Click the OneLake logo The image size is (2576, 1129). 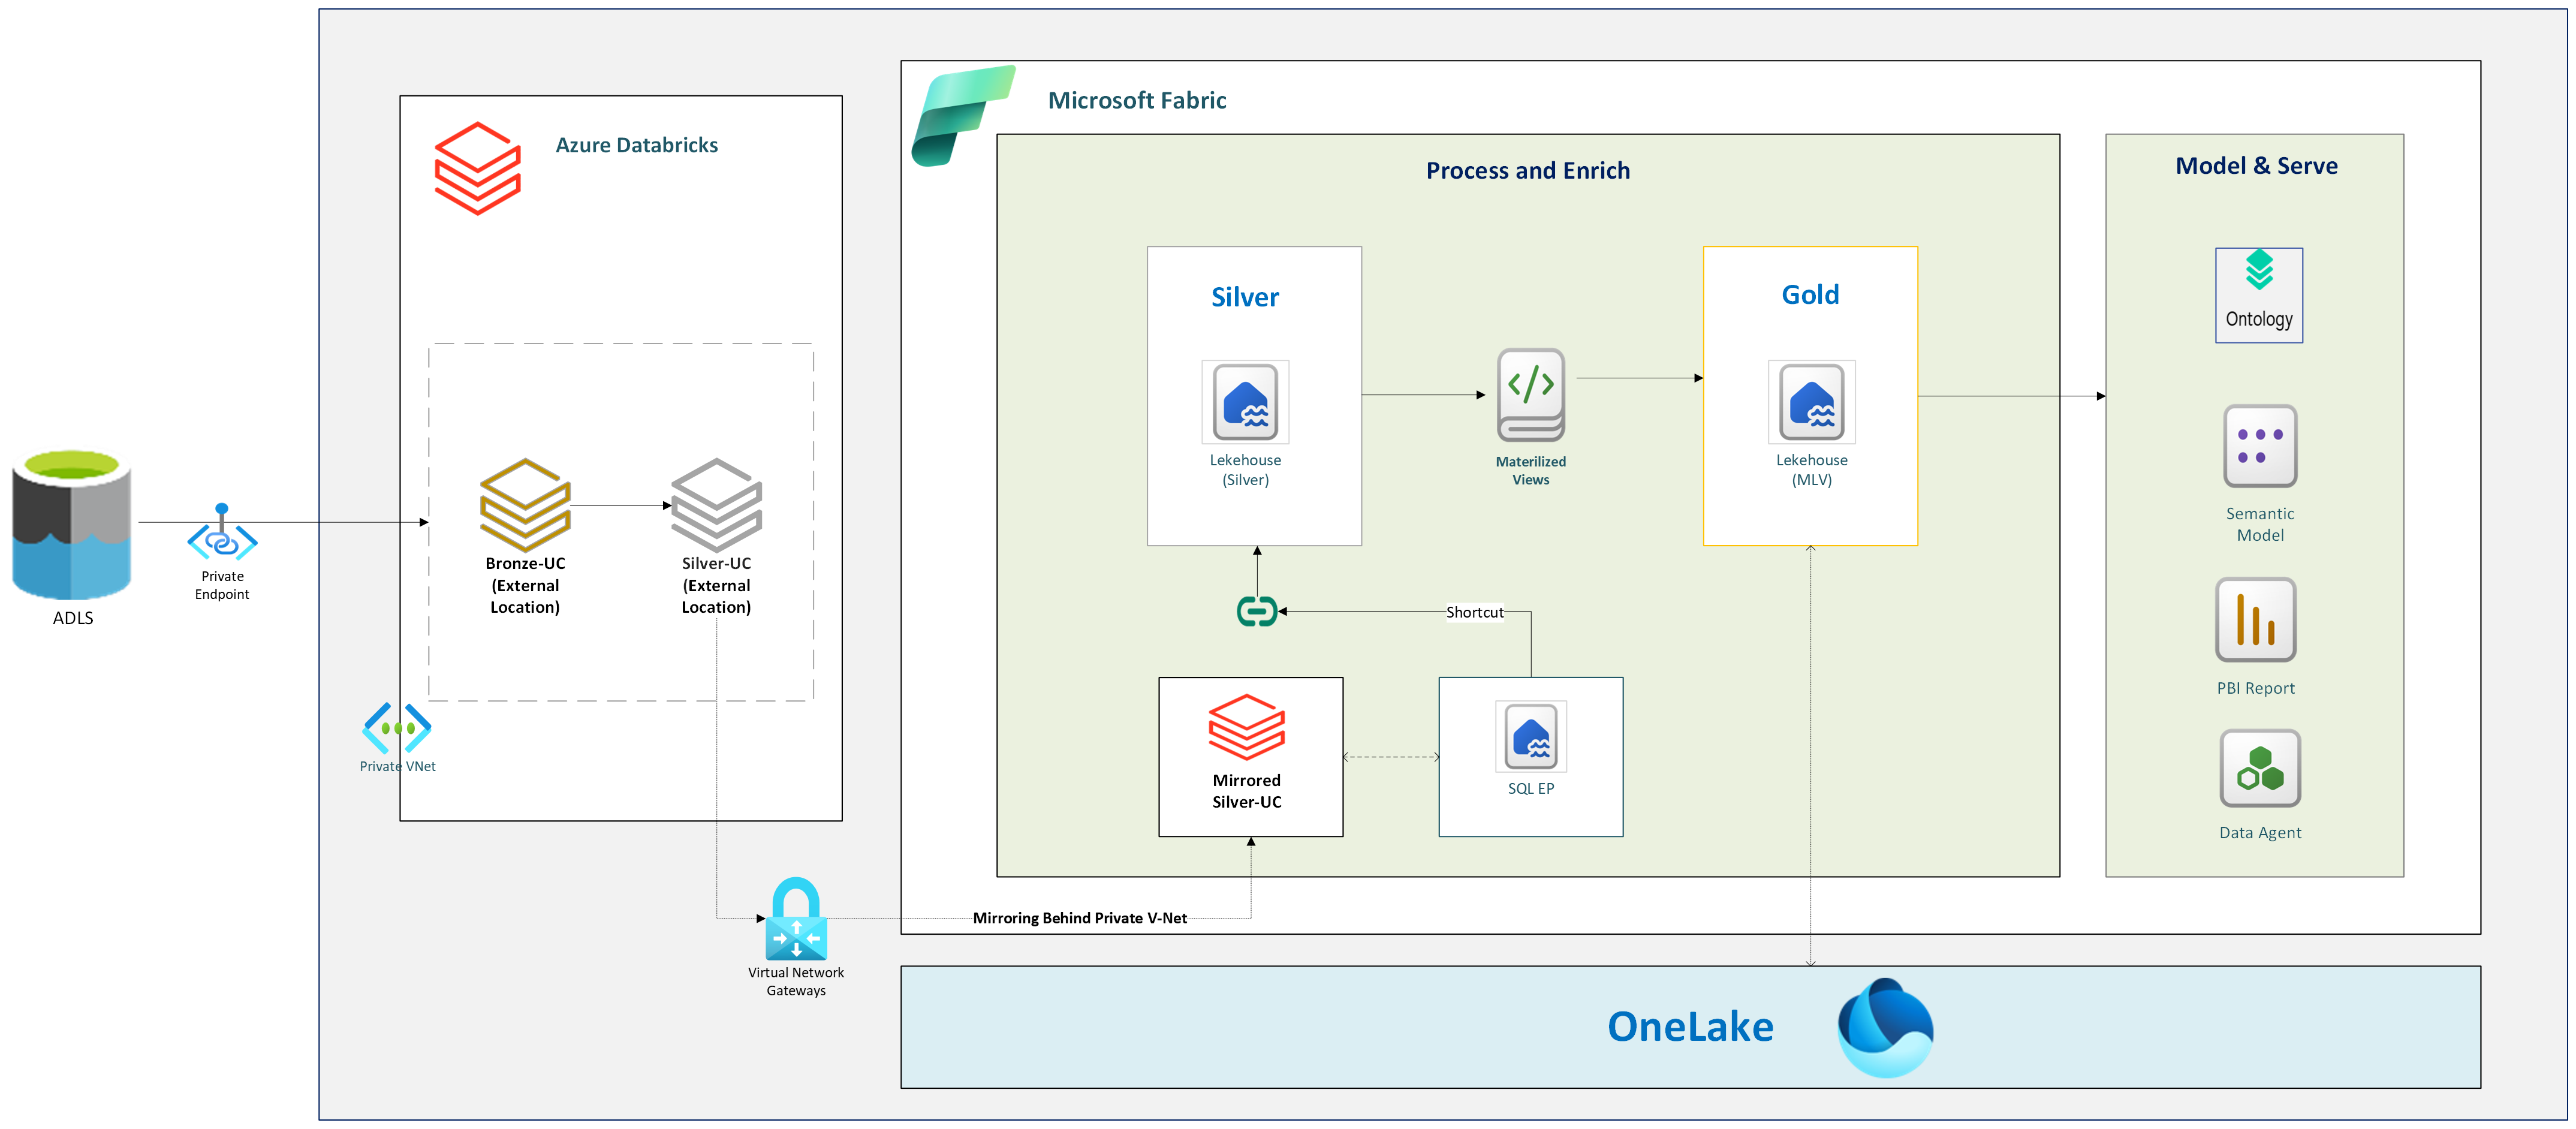[x=1885, y=1027]
